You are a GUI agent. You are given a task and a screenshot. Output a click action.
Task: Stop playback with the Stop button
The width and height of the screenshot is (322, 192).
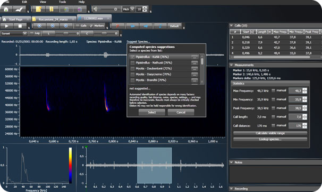point(20,26)
